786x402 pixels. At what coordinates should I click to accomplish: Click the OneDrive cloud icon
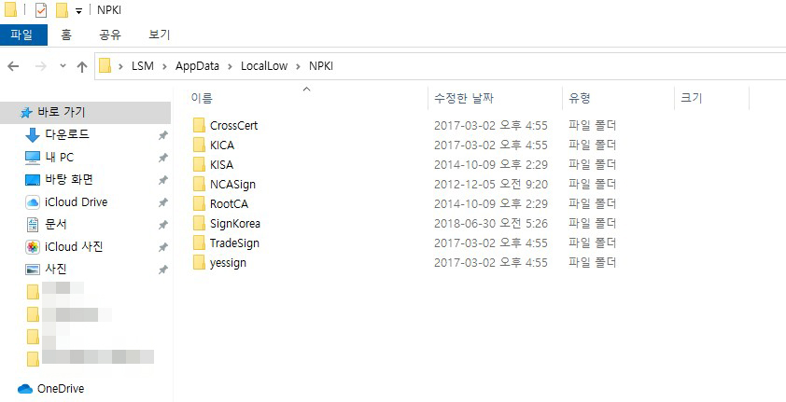click(x=25, y=389)
